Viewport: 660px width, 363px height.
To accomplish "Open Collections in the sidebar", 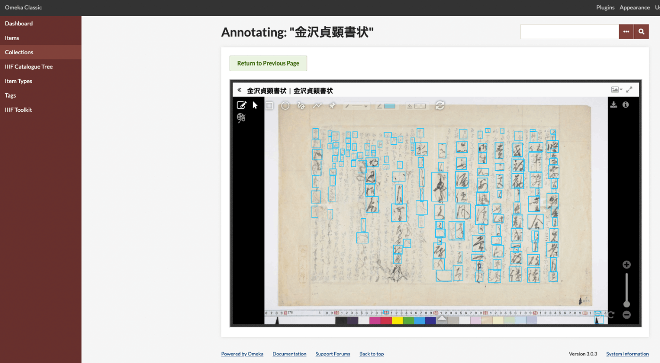I will 41,52.
